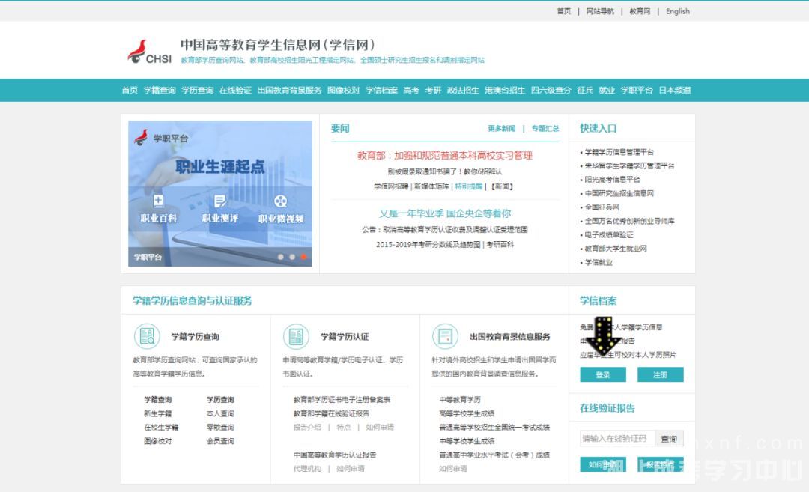Open 专题汇总 topic collection
This screenshot has width=809, height=492.
click(547, 128)
